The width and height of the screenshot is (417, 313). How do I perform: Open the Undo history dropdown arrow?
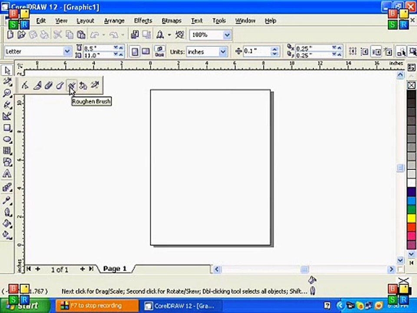tap(103, 35)
